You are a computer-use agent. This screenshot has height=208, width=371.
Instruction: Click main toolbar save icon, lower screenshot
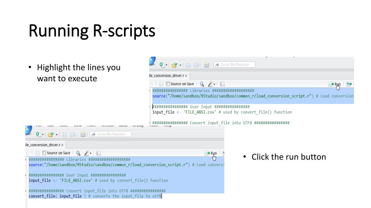(x=64, y=134)
